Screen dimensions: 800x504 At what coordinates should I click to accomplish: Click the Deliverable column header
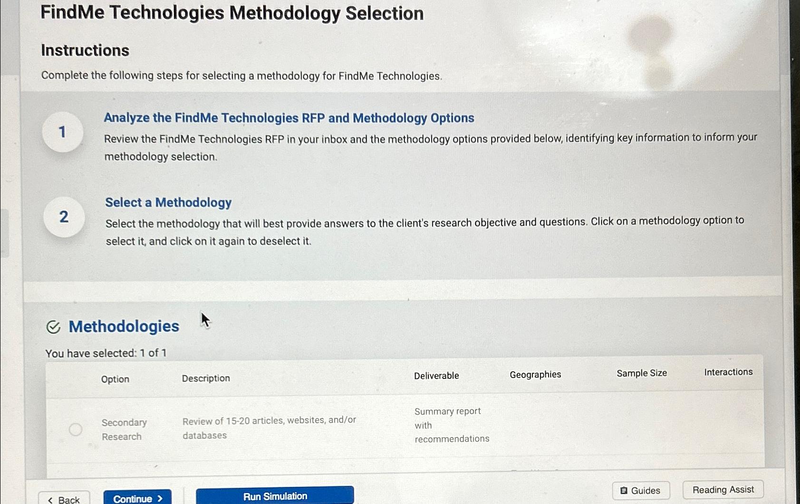click(435, 375)
